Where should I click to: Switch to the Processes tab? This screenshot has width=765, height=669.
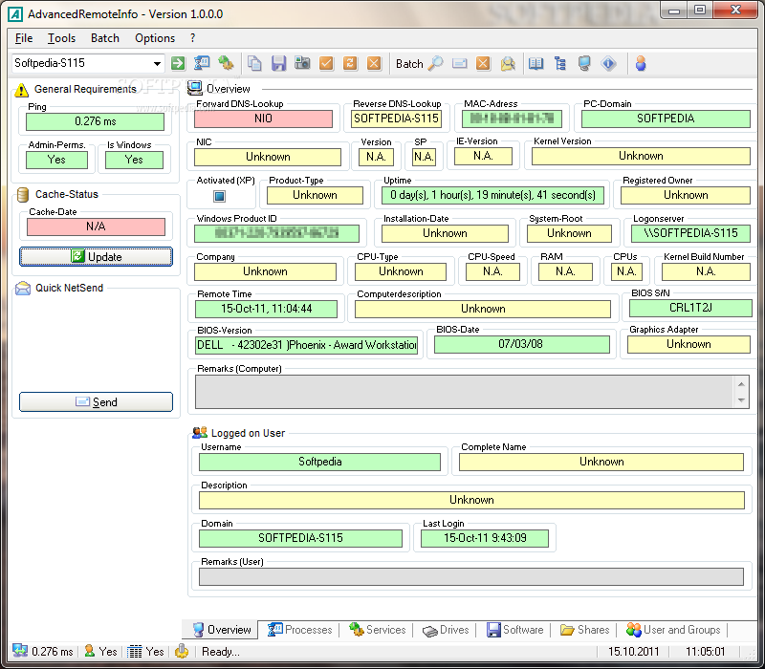(x=299, y=630)
